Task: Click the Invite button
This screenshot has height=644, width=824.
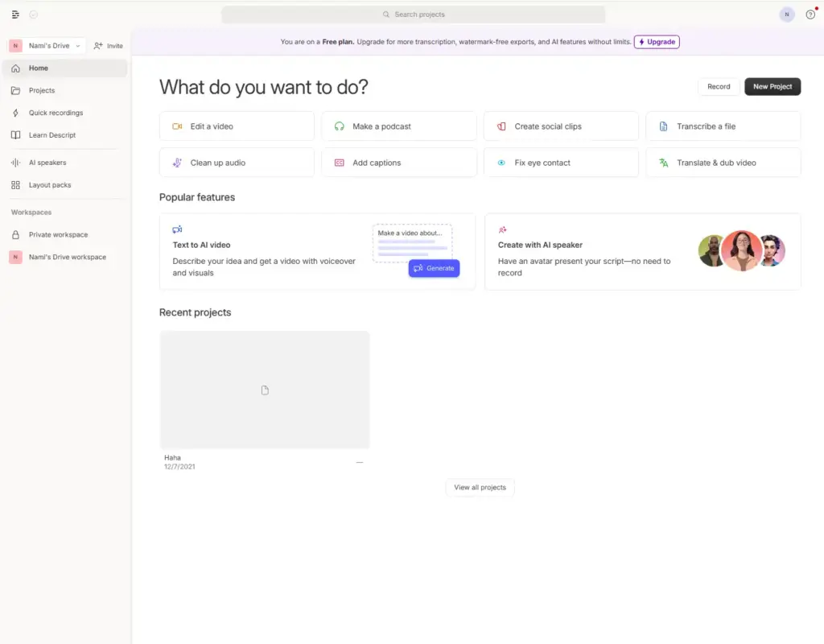Action: click(109, 46)
